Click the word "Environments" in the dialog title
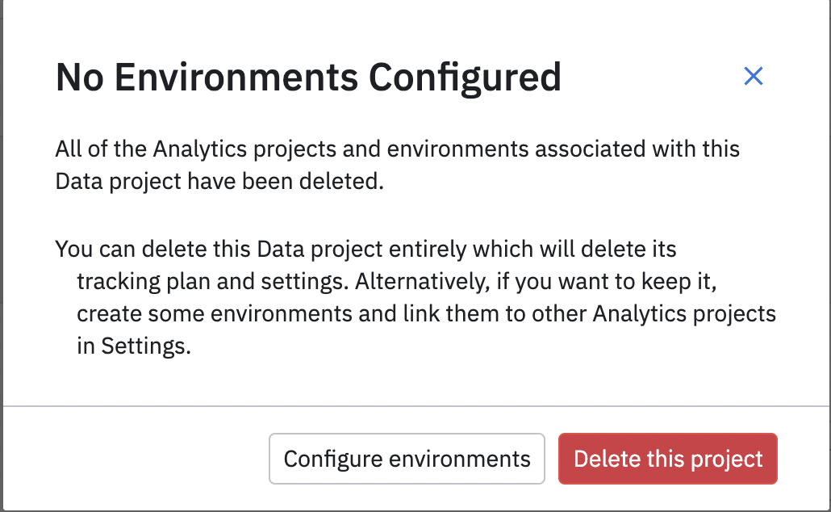Screen dimensions: 831x512 click(237, 78)
